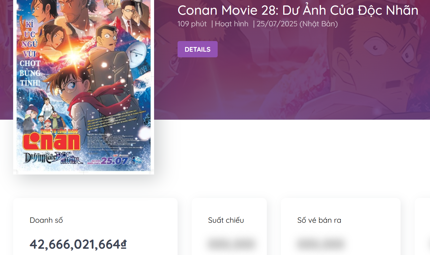
Task: Open the Conan Movie 28 title heading link
Action: coord(298,10)
